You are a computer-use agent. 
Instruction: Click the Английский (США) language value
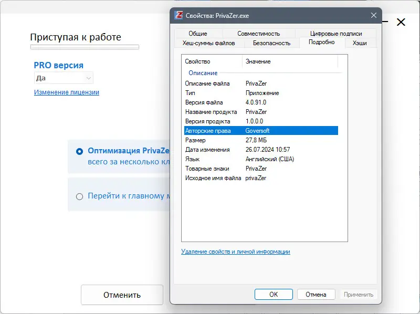tap(270, 159)
